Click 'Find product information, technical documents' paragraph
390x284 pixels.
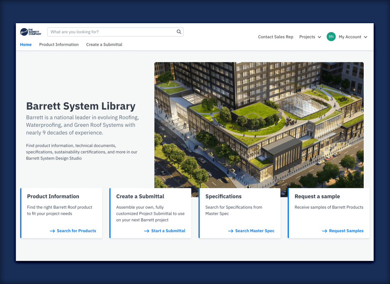[82, 152]
